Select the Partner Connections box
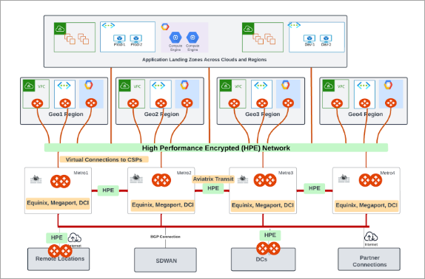 point(369,259)
